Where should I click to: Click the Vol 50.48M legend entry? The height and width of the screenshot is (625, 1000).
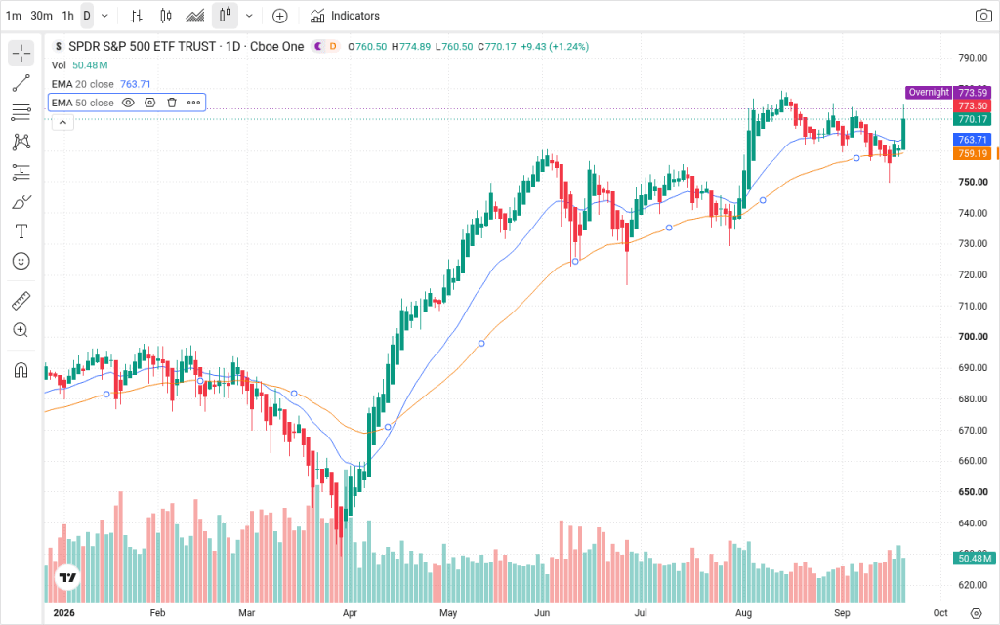tap(80, 65)
